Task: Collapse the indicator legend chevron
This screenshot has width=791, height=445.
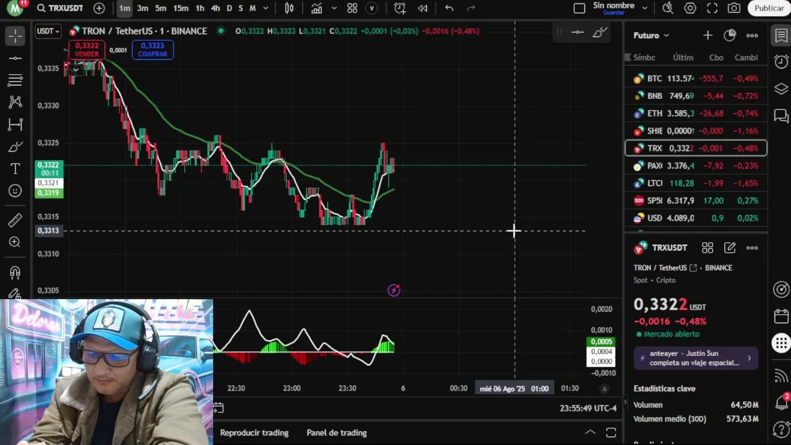Action: (75, 69)
